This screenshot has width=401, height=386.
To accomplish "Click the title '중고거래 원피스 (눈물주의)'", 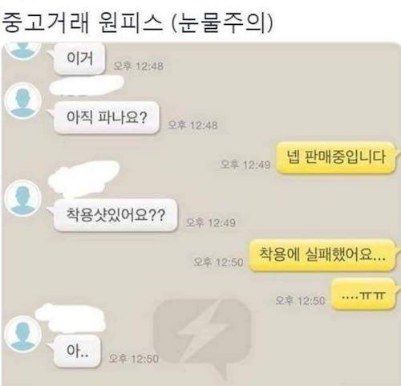I will tap(138, 23).
